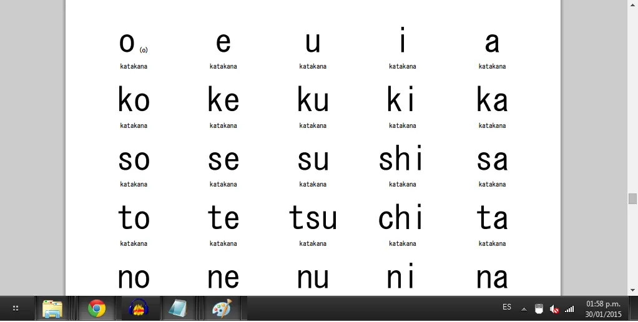Viewport: 638px width, 322px height.
Task: Click the "katakana" label under "ka"
Action: pos(492,125)
